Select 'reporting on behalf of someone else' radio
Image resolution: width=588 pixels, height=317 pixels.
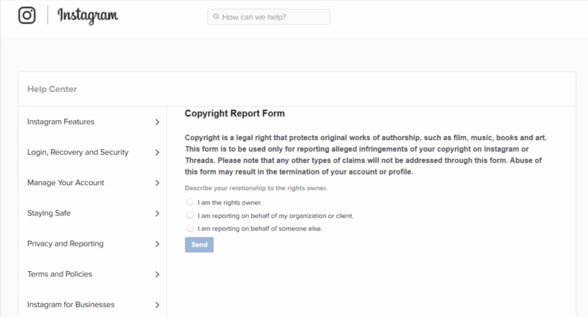point(190,228)
